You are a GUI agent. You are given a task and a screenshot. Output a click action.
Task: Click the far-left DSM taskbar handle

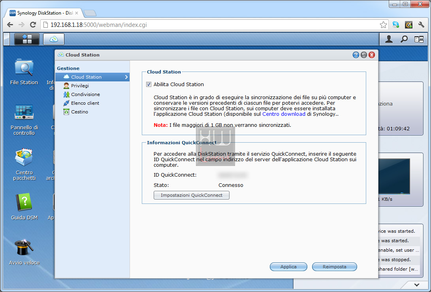pos(7,39)
